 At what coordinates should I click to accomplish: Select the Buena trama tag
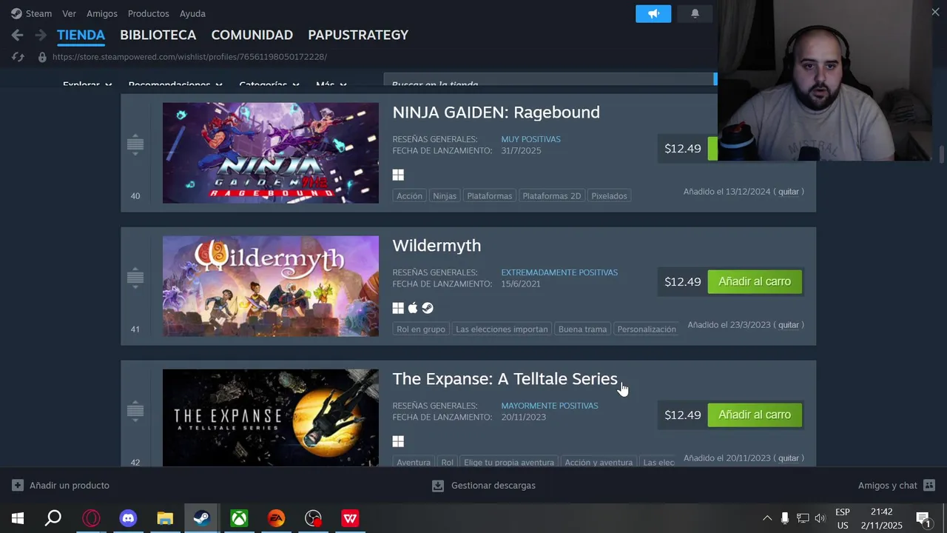[x=582, y=329]
